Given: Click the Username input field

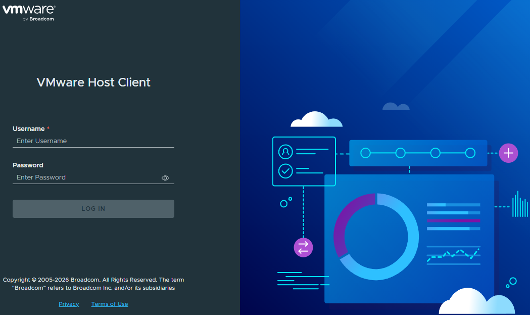Looking at the screenshot, I should pos(93,141).
